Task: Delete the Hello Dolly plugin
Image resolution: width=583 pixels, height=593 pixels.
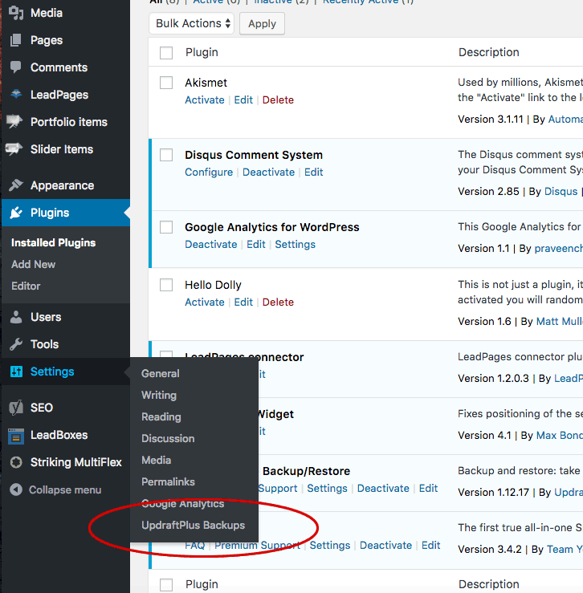Action: [x=278, y=303]
